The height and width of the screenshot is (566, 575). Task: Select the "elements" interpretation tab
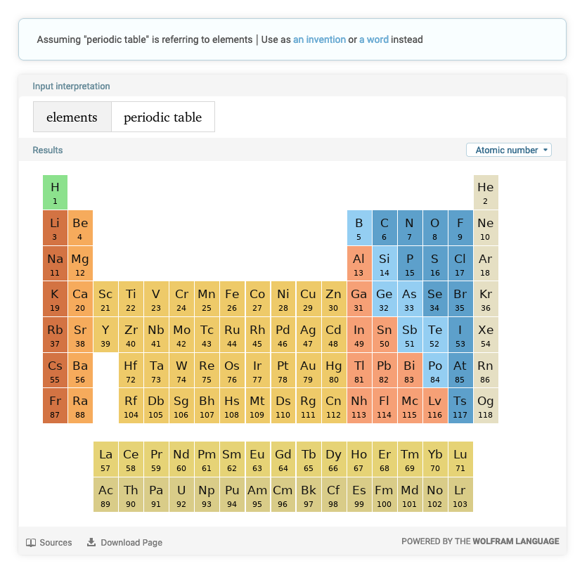pos(72,117)
